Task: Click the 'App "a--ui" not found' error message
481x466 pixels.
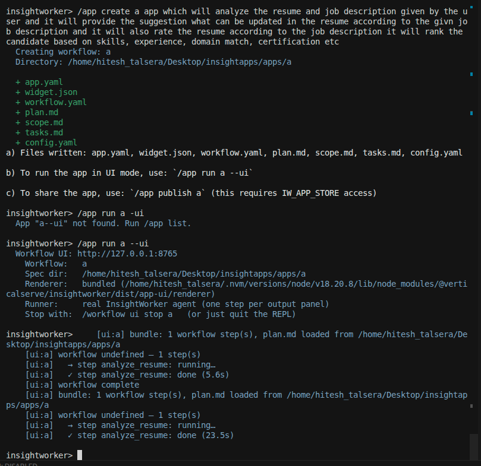Action: [103, 223]
